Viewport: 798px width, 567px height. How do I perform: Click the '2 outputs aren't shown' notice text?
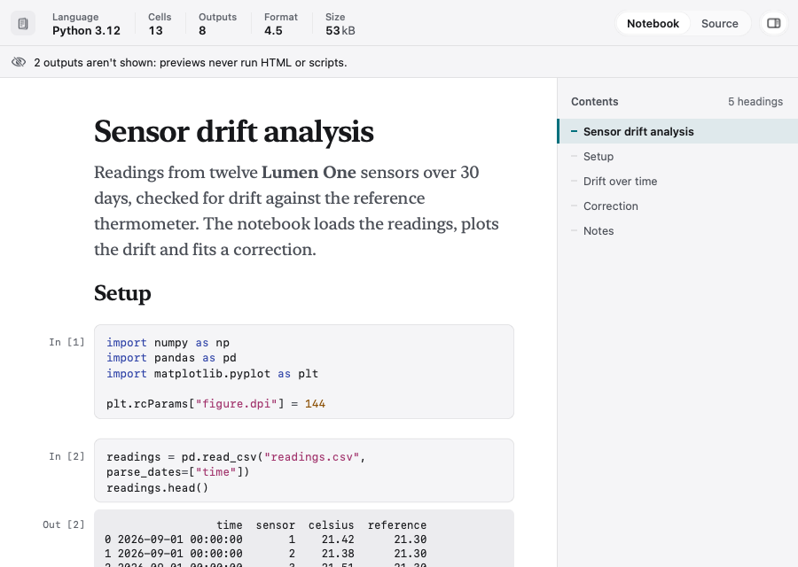(x=191, y=63)
